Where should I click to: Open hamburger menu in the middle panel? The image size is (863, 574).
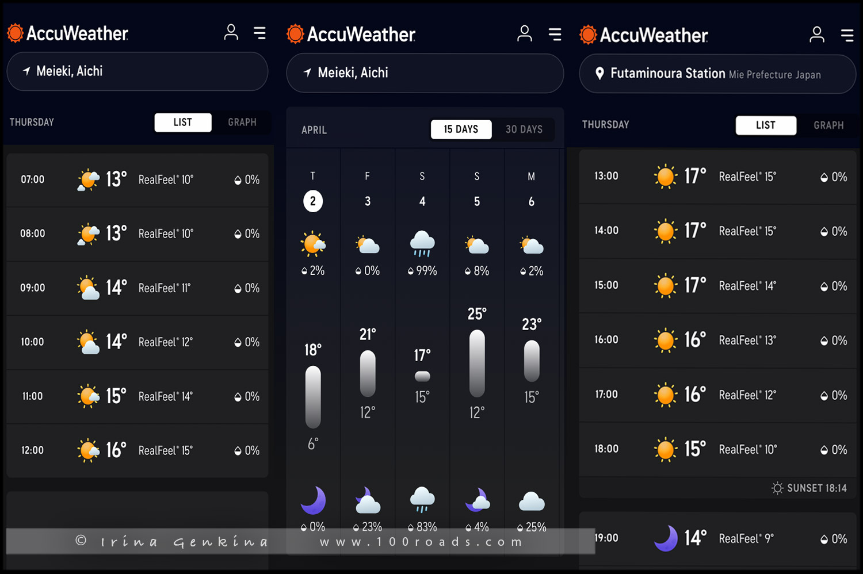(x=555, y=34)
